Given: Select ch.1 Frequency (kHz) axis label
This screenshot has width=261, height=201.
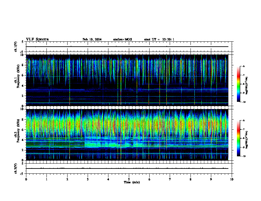Looking at the screenshot, I should 17,76.
